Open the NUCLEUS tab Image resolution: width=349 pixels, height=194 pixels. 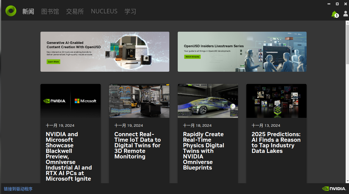(x=104, y=11)
